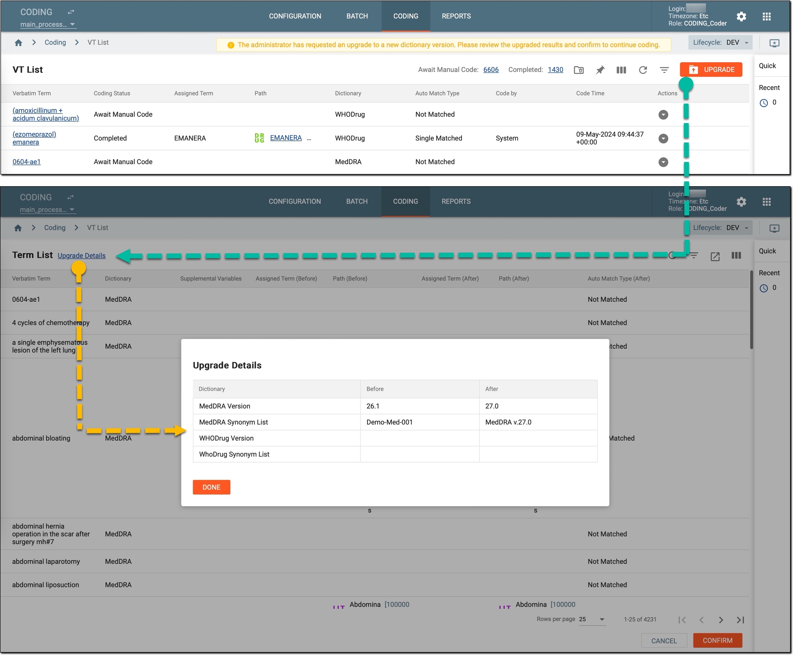This screenshot has height=655, width=793.
Task: Select 'abdominal laparotomy' term row
Action: [375, 562]
